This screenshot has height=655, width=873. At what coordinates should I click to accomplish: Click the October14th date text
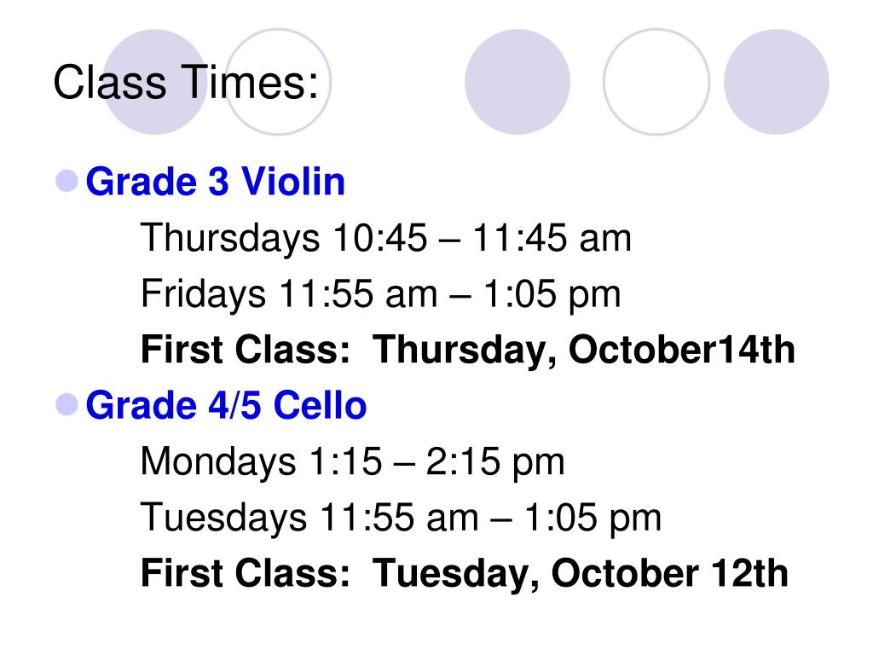point(681,350)
